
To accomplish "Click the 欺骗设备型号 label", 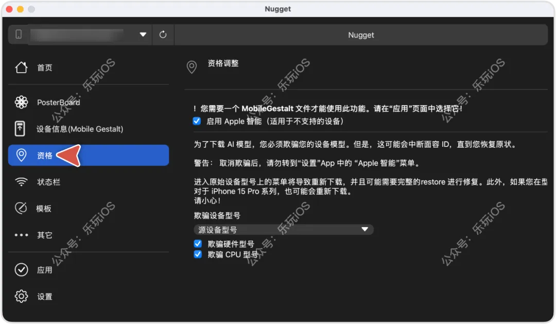I will 217,215.
